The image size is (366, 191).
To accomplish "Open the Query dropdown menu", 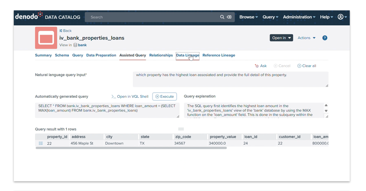I will [270, 17].
